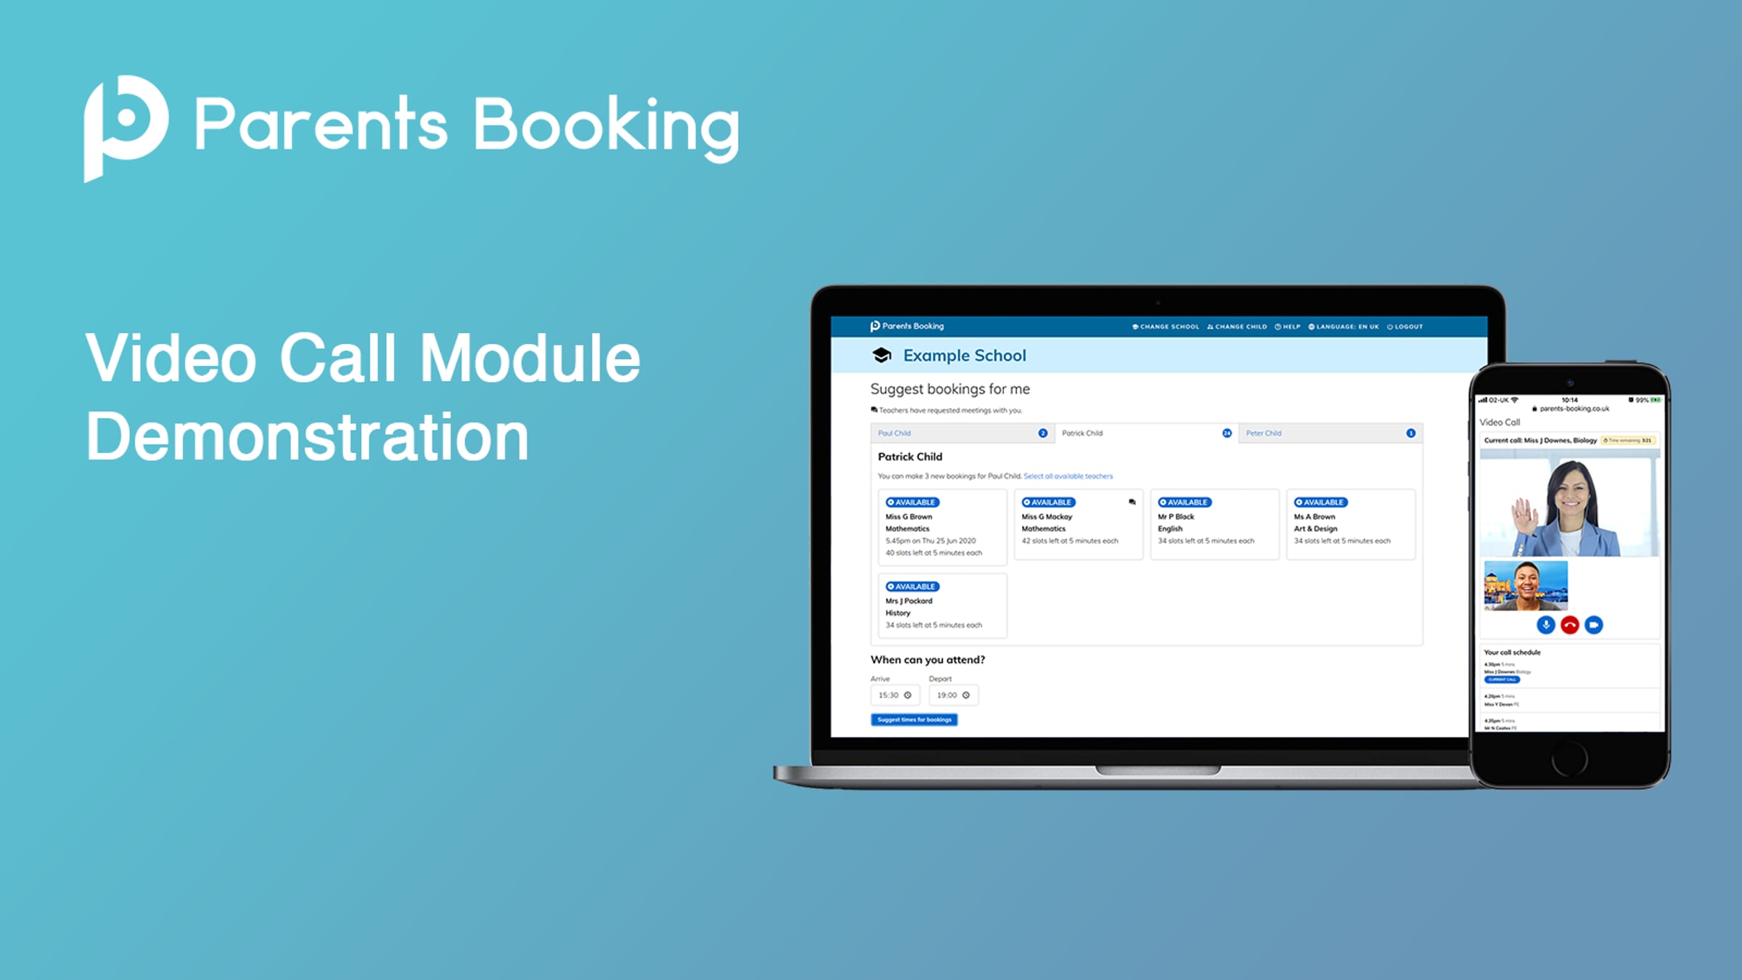
Task: Click the 'Mrs J Packard' teacher name
Action: 909,601
